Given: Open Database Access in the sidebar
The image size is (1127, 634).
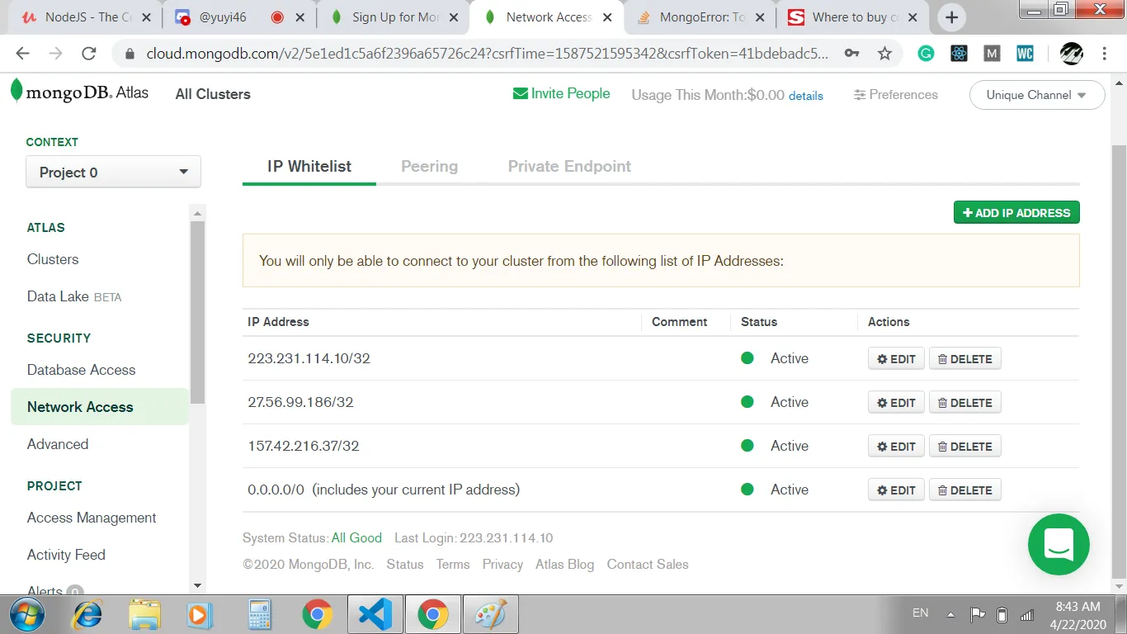Looking at the screenshot, I should tap(81, 370).
